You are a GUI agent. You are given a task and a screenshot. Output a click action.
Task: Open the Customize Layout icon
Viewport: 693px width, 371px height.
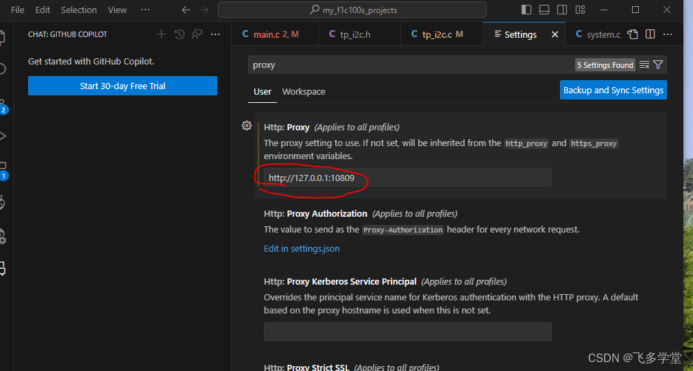581,10
